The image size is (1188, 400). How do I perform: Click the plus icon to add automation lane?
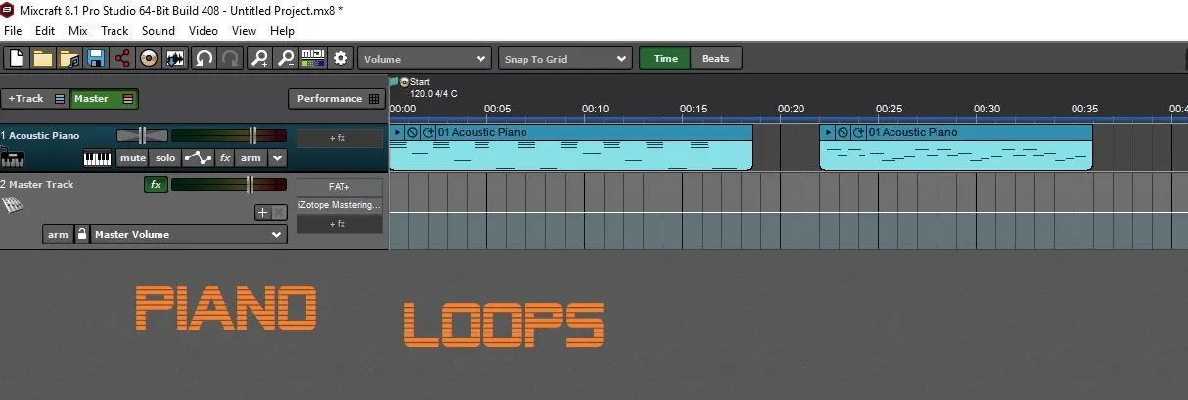coord(262,212)
